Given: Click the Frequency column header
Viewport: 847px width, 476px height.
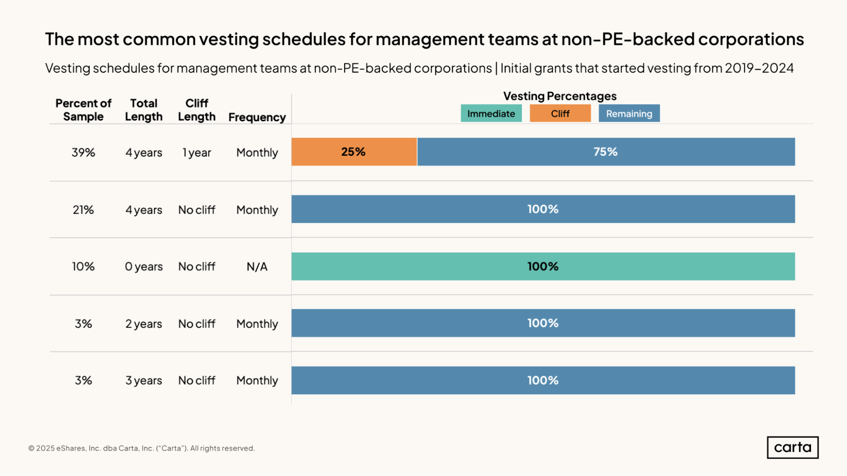Looking at the screenshot, I should point(257,117).
